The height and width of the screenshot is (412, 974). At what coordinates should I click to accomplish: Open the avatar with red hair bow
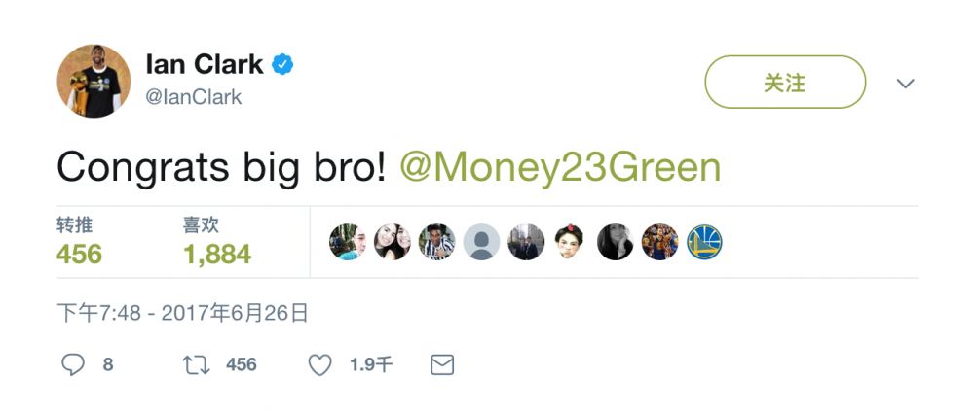(570, 242)
